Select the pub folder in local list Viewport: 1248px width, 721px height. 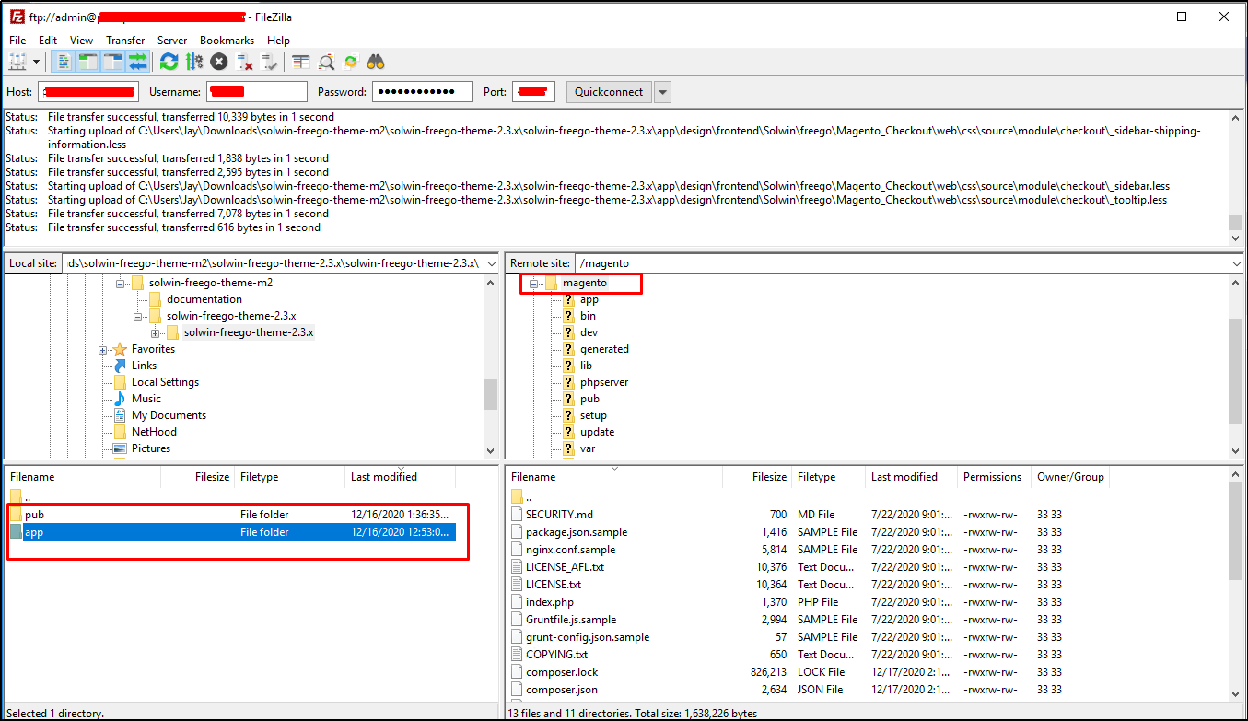(x=35, y=515)
